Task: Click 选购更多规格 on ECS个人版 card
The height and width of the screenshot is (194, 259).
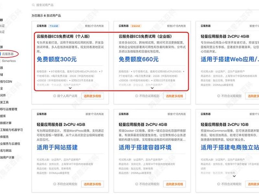Action: (93, 96)
